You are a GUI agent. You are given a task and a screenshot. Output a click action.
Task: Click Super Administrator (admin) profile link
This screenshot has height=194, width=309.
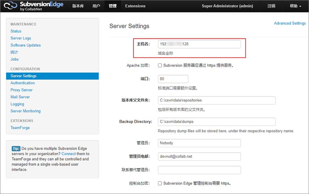(227, 6)
